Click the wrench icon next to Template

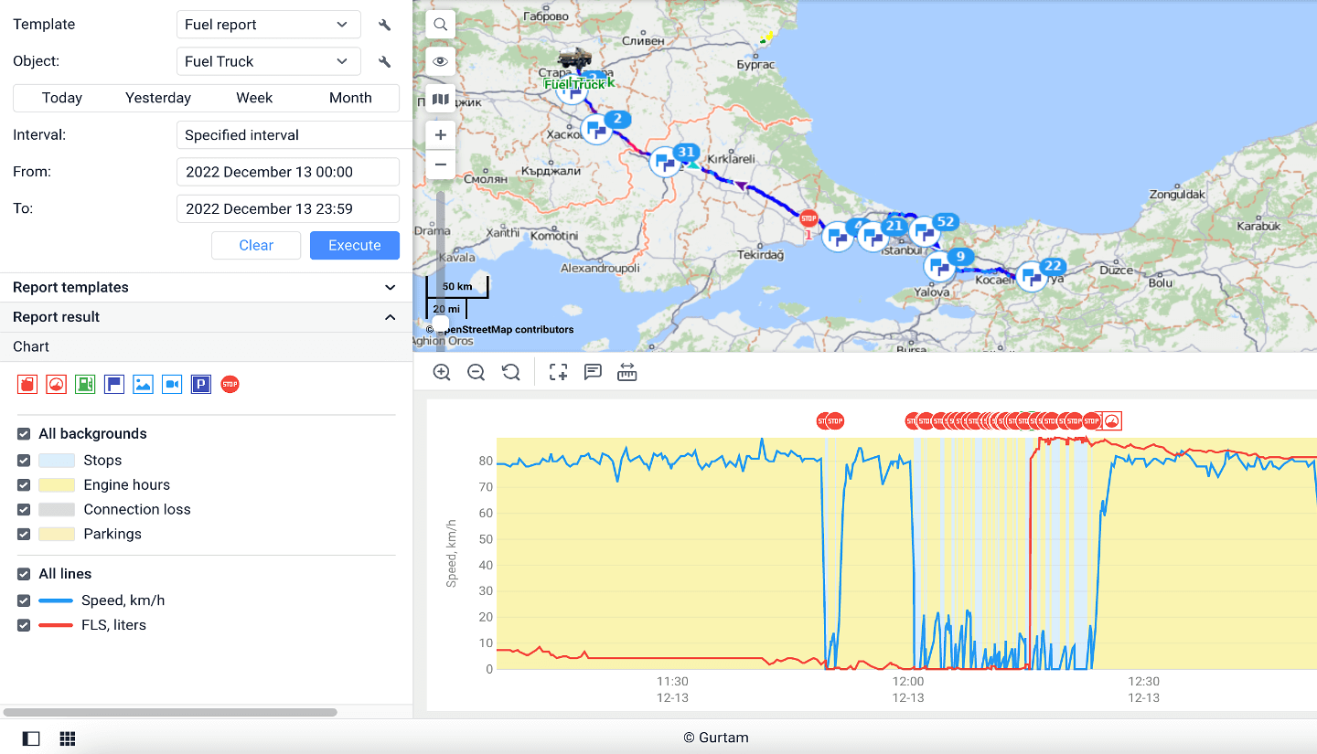point(385,25)
